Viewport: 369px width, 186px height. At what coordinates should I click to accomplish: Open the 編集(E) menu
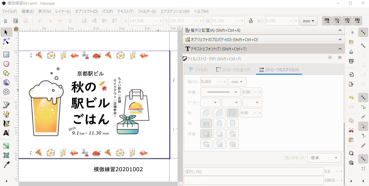28,12
